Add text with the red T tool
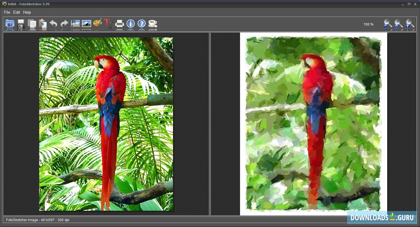Viewport: 420px width, 227px height. tap(108, 23)
